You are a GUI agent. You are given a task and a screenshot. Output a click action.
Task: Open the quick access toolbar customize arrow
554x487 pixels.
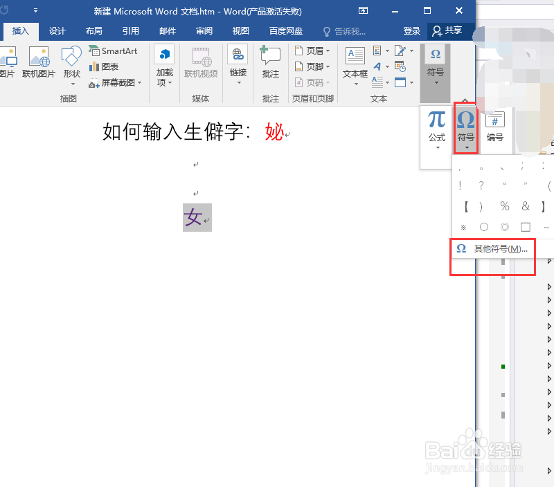[x=35, y=10]
